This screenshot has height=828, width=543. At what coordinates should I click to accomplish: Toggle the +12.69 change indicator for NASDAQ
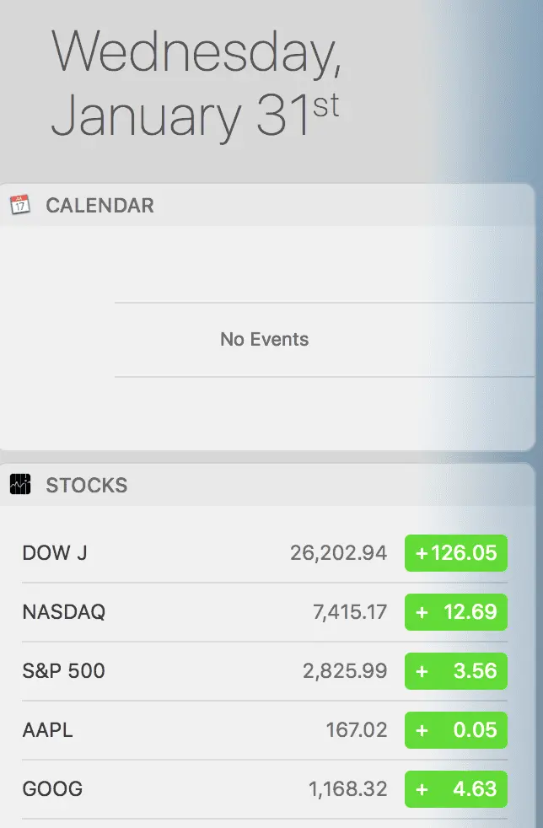(455, 612)
